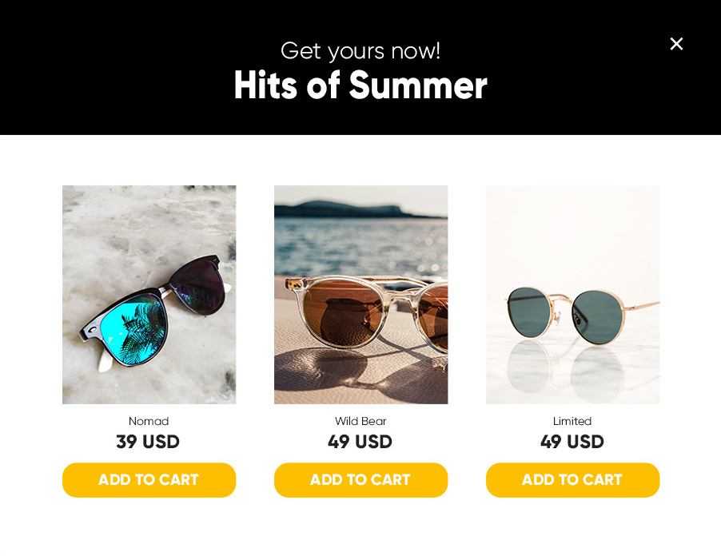The height and width of the screenshot is (556, 721).
Task: Close the Hits of Summer popup
Action: click(676, 44)
